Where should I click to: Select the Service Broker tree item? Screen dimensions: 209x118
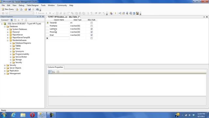click(x=21, y=57)
